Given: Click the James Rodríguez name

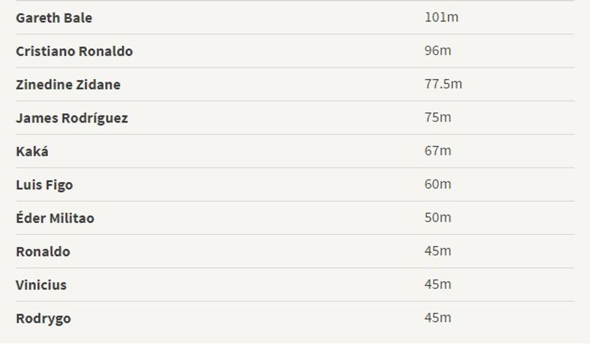Looking at the screenshot, I should [x=72, y=118].
